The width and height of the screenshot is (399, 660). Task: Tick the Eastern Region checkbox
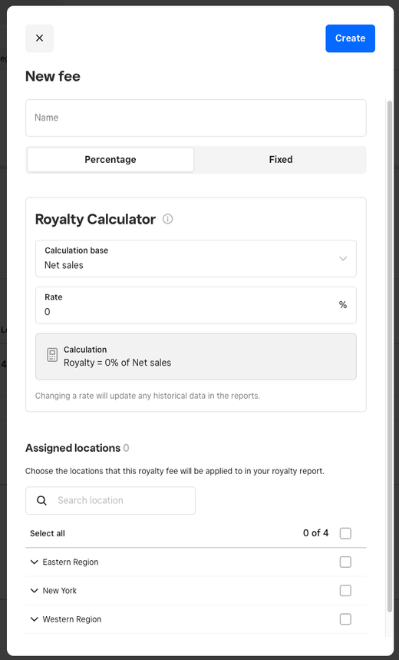[x=345, y=562]
